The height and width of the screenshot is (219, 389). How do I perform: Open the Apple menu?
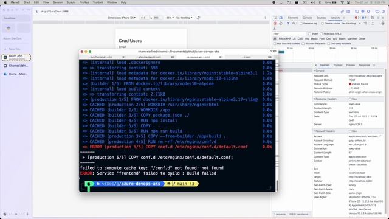point(5,2)
